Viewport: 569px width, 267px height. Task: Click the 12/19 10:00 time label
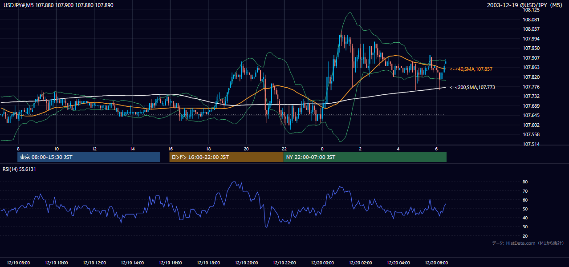pos(57,263)
